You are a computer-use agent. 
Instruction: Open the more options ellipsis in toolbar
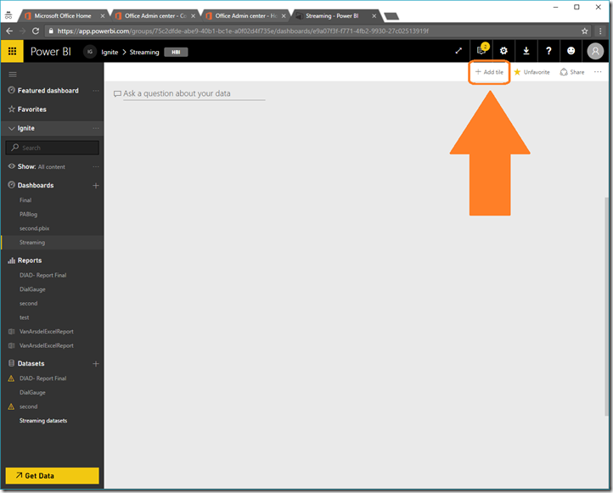[x=598, y=72]
